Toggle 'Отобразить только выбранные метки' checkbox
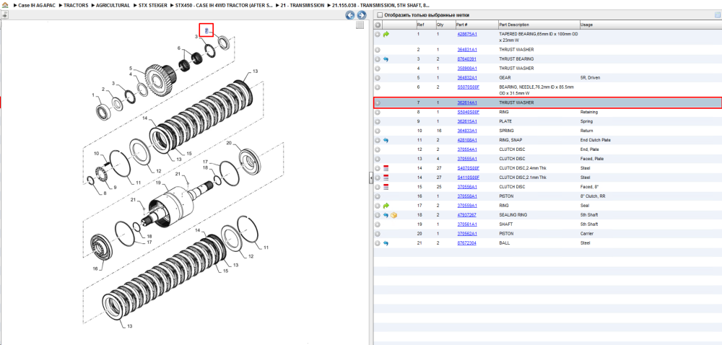722x345 pixels. [380, 15]
